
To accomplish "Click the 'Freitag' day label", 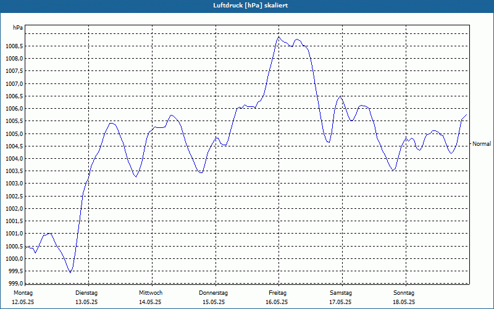I will 277,293.
